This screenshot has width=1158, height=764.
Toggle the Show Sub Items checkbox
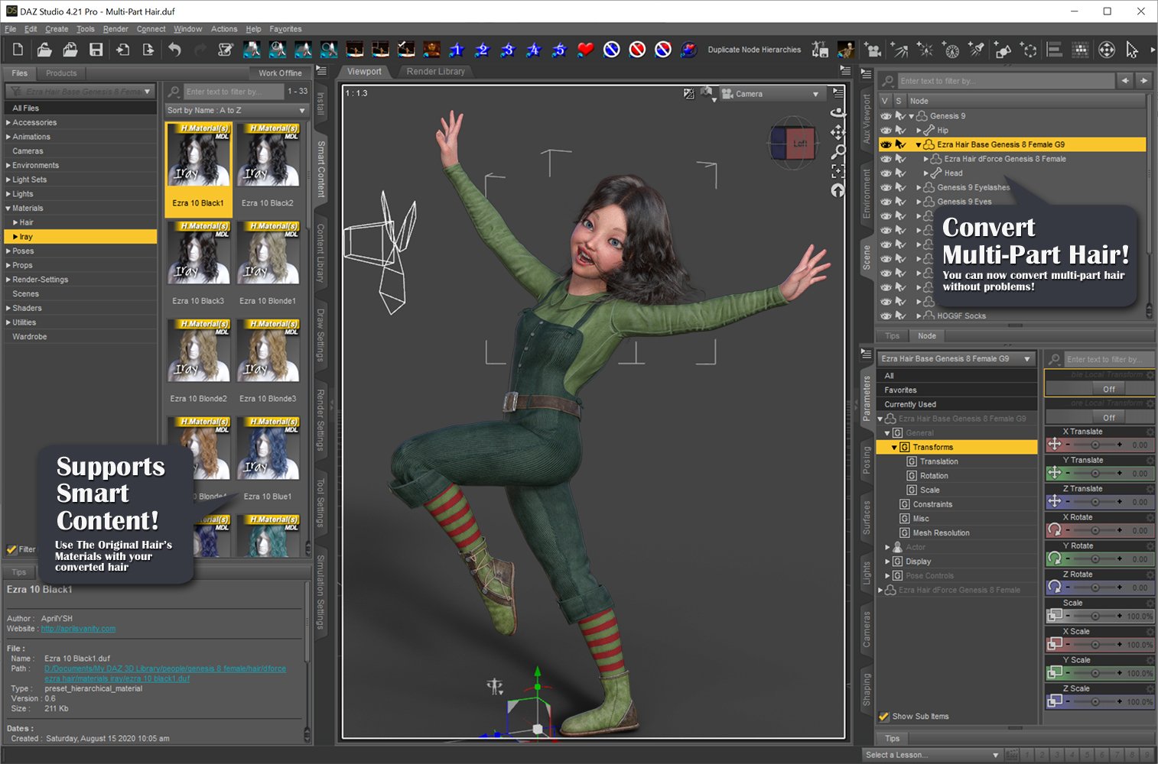coord(884,717)
